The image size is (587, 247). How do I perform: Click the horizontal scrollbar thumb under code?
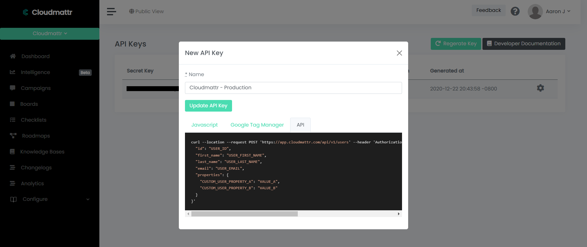245,214
